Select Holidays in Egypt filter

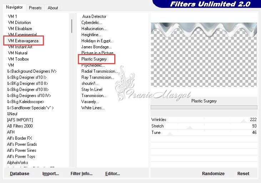pos(97,41)
